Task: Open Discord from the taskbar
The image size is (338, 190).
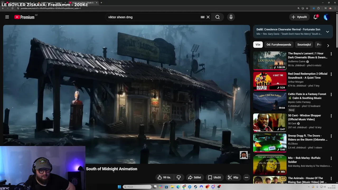Action: pyautogui.click(x=213, y=187)
